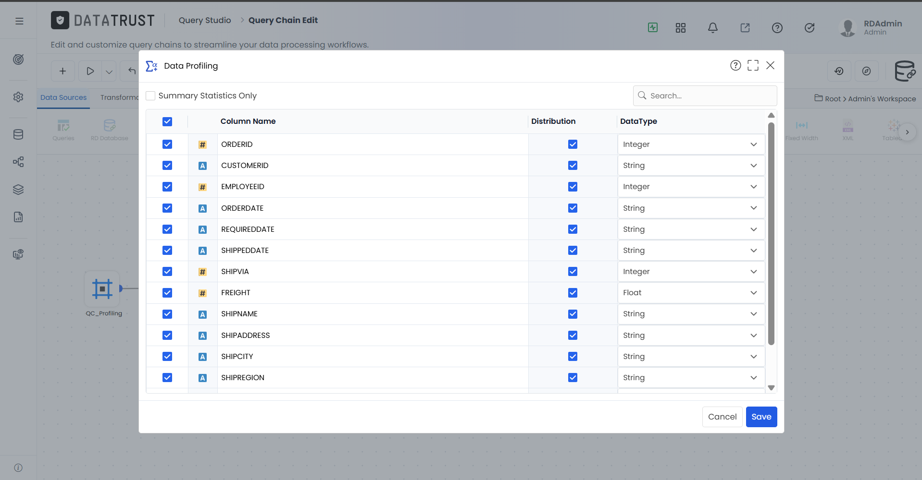
Task: Uncheck the SHIPREGION row checkbox
Action: [167, 378]
